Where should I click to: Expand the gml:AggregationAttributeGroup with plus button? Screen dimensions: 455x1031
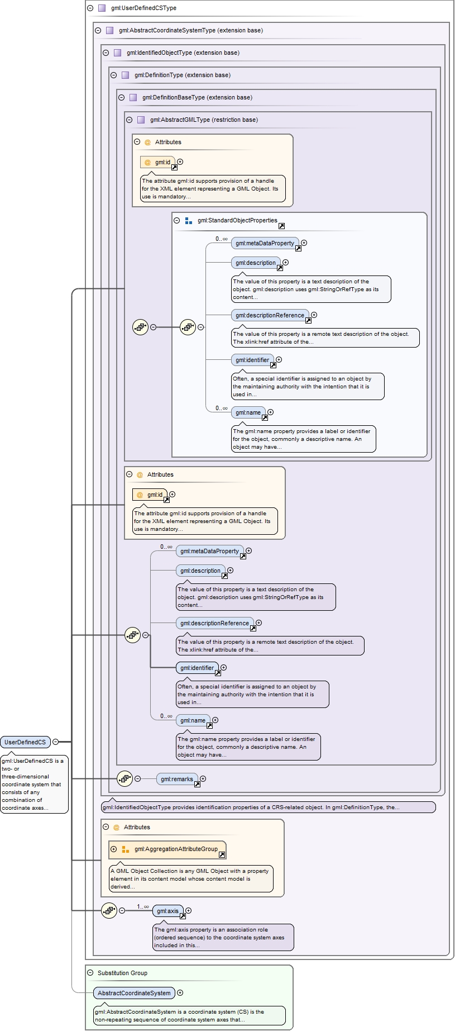click(x=114, y=849)
